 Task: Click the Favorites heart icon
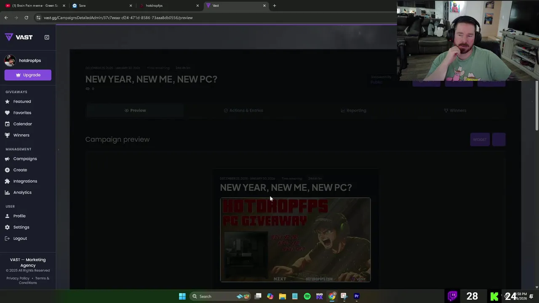pyautogui.click(x=7, y=113)
